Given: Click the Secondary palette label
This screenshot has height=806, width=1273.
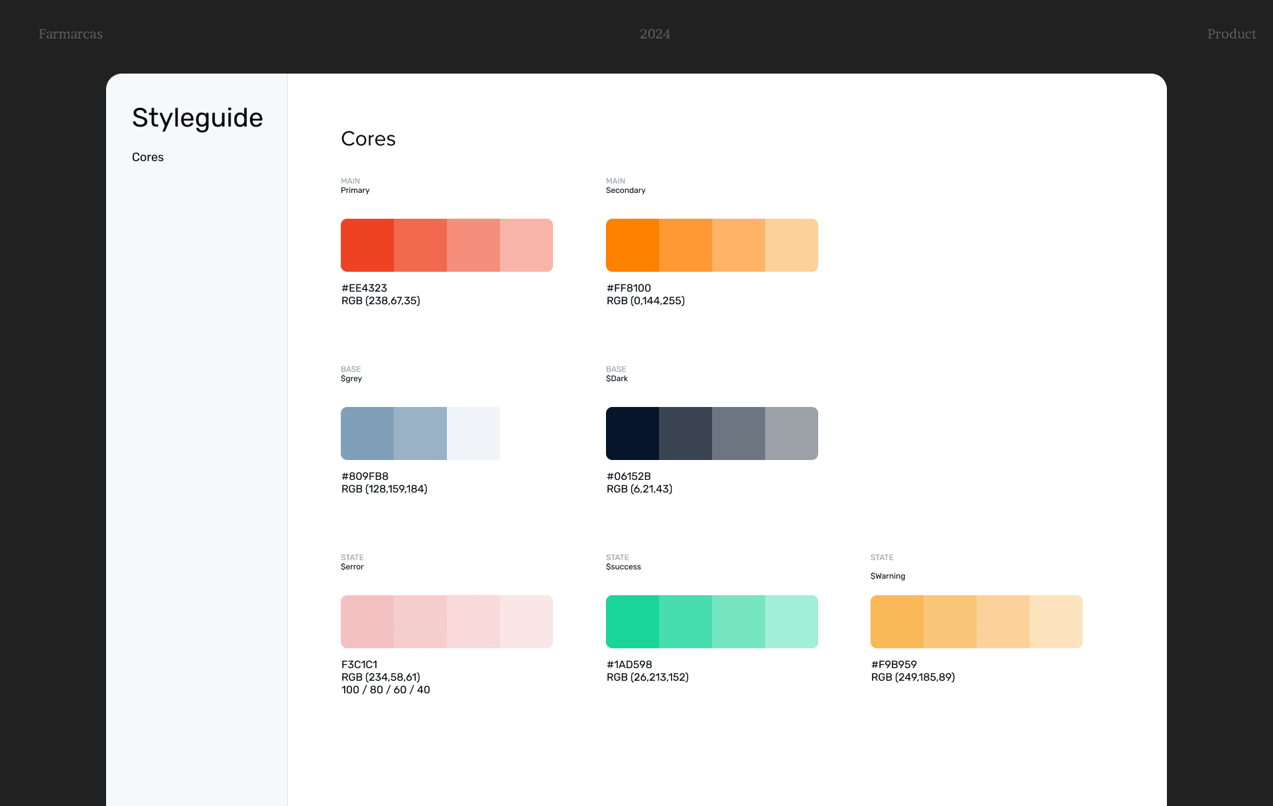Looking at the screenshot, I should (626, 190).
